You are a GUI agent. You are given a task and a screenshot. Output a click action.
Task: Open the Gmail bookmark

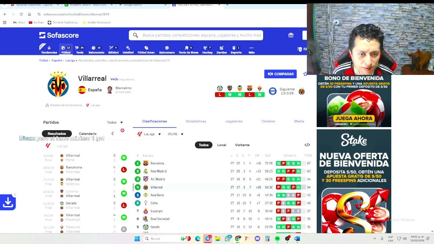19,22
